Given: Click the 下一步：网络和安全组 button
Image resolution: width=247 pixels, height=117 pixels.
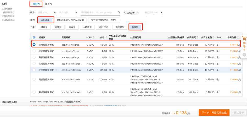Looking at the screenshot, I should [x=214, y=113].
